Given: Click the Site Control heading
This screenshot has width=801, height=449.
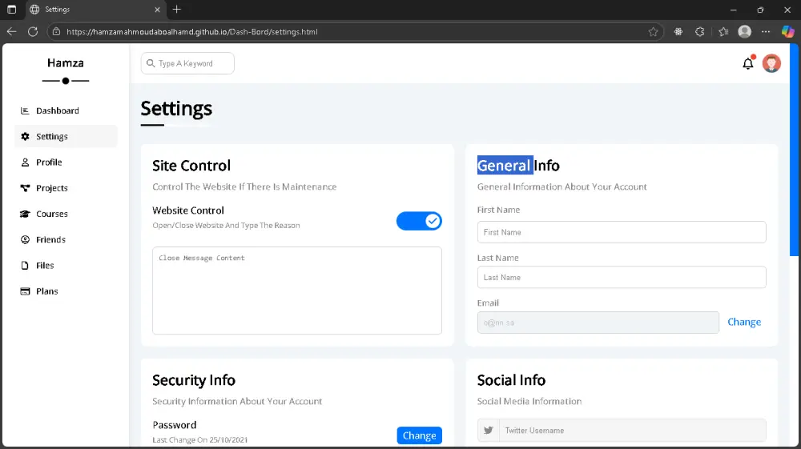Looking at the screenshot, I should 191,166.
